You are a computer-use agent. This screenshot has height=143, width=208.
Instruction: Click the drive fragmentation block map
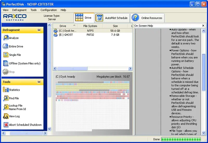coord(93,106)
